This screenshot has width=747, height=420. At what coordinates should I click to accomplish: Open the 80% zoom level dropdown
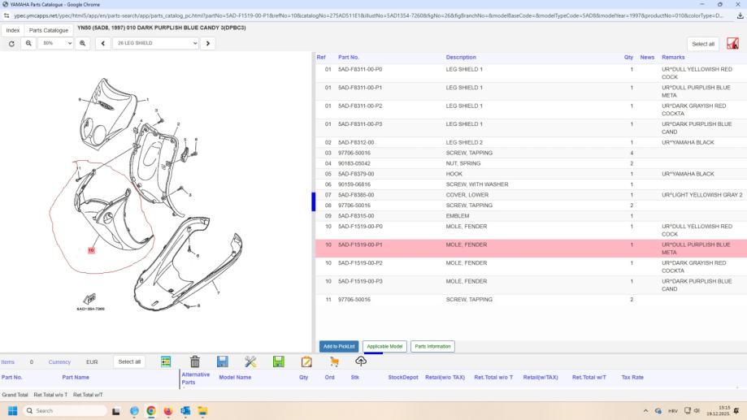pyautogui.click(x=56, y=43)
